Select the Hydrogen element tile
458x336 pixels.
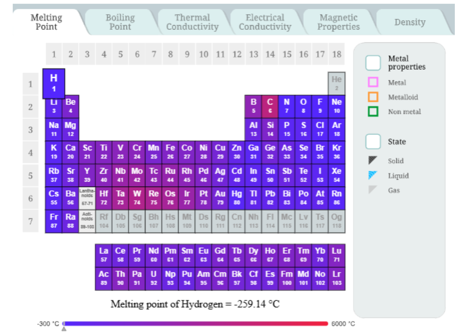(x=54, y=83)
